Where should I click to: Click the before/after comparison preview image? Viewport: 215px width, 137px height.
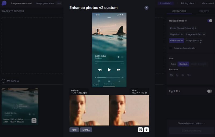point(109,110)
